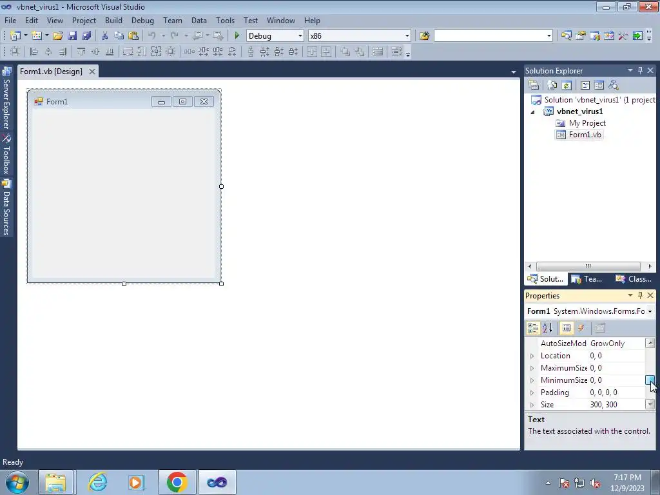Open the x86 platform dropdown
The image size is (660, 495).
407,36
